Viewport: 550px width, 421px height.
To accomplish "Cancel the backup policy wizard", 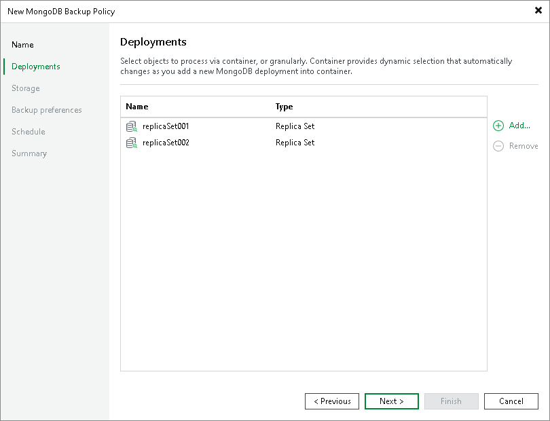I will [x=511, y=401].
